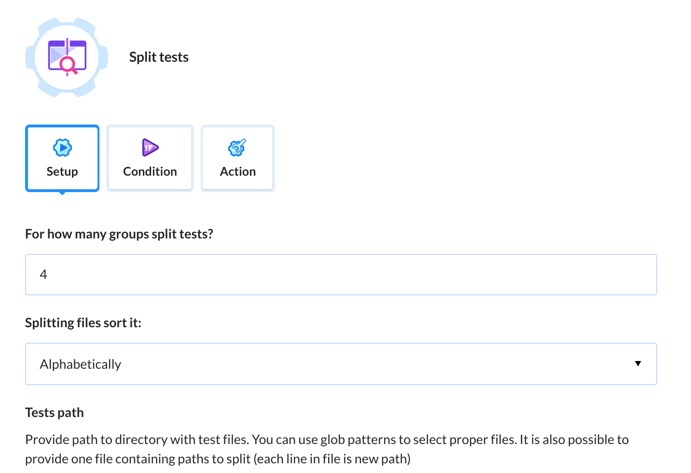Click 'For how many groups split tests?' label
The width and height of the screenshot is (691, 473).
(x=119, y=234)
